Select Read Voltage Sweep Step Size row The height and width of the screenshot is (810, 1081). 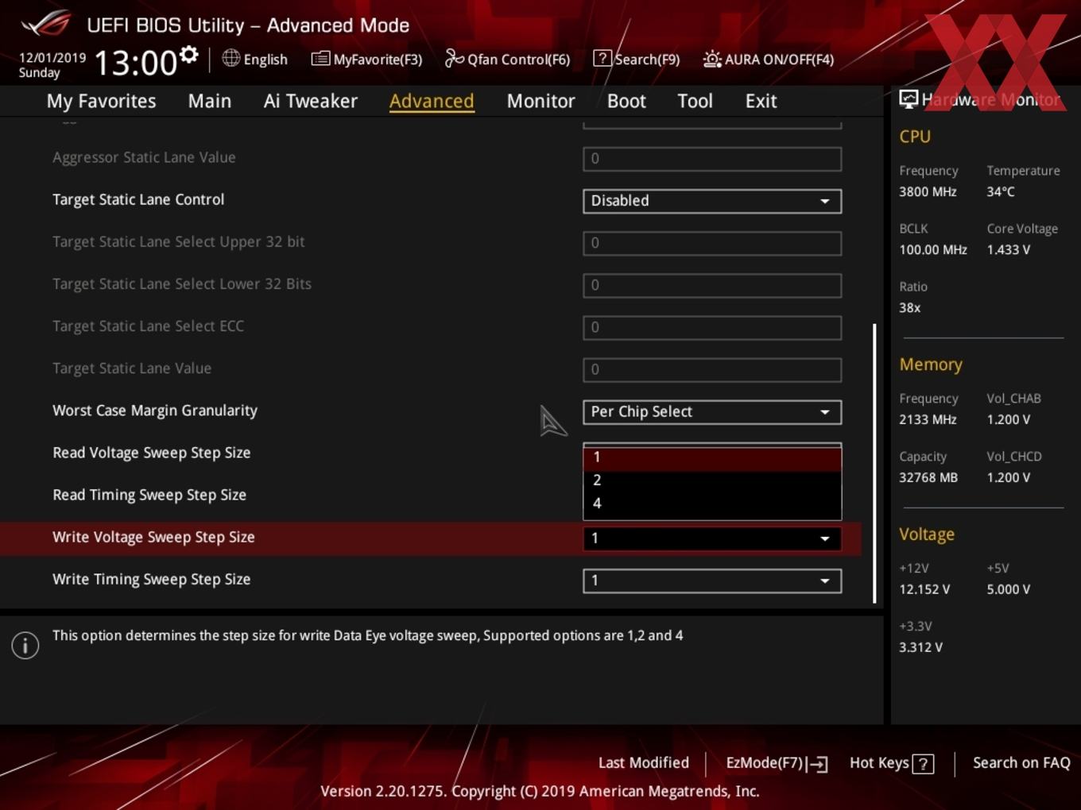(429, 453)
